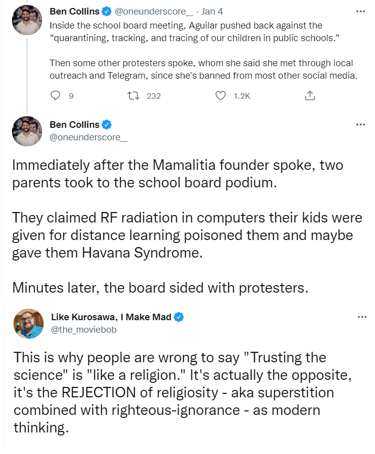
Task: Click the share icon on the first tweet
Action: [x=310, y=96]
